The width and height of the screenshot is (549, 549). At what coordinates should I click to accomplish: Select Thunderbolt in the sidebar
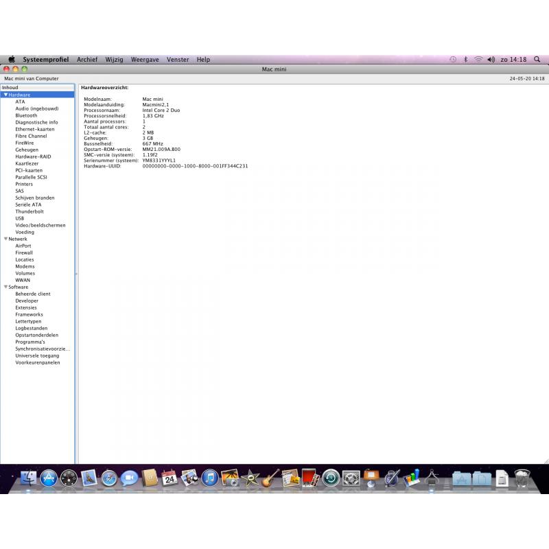pyautogui.click(x=30, y=211)
